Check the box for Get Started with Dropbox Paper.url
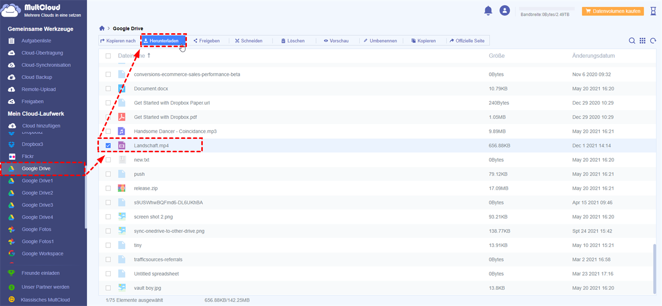The height and width of the screenshot is (306, 662). [x=108, y=103]
